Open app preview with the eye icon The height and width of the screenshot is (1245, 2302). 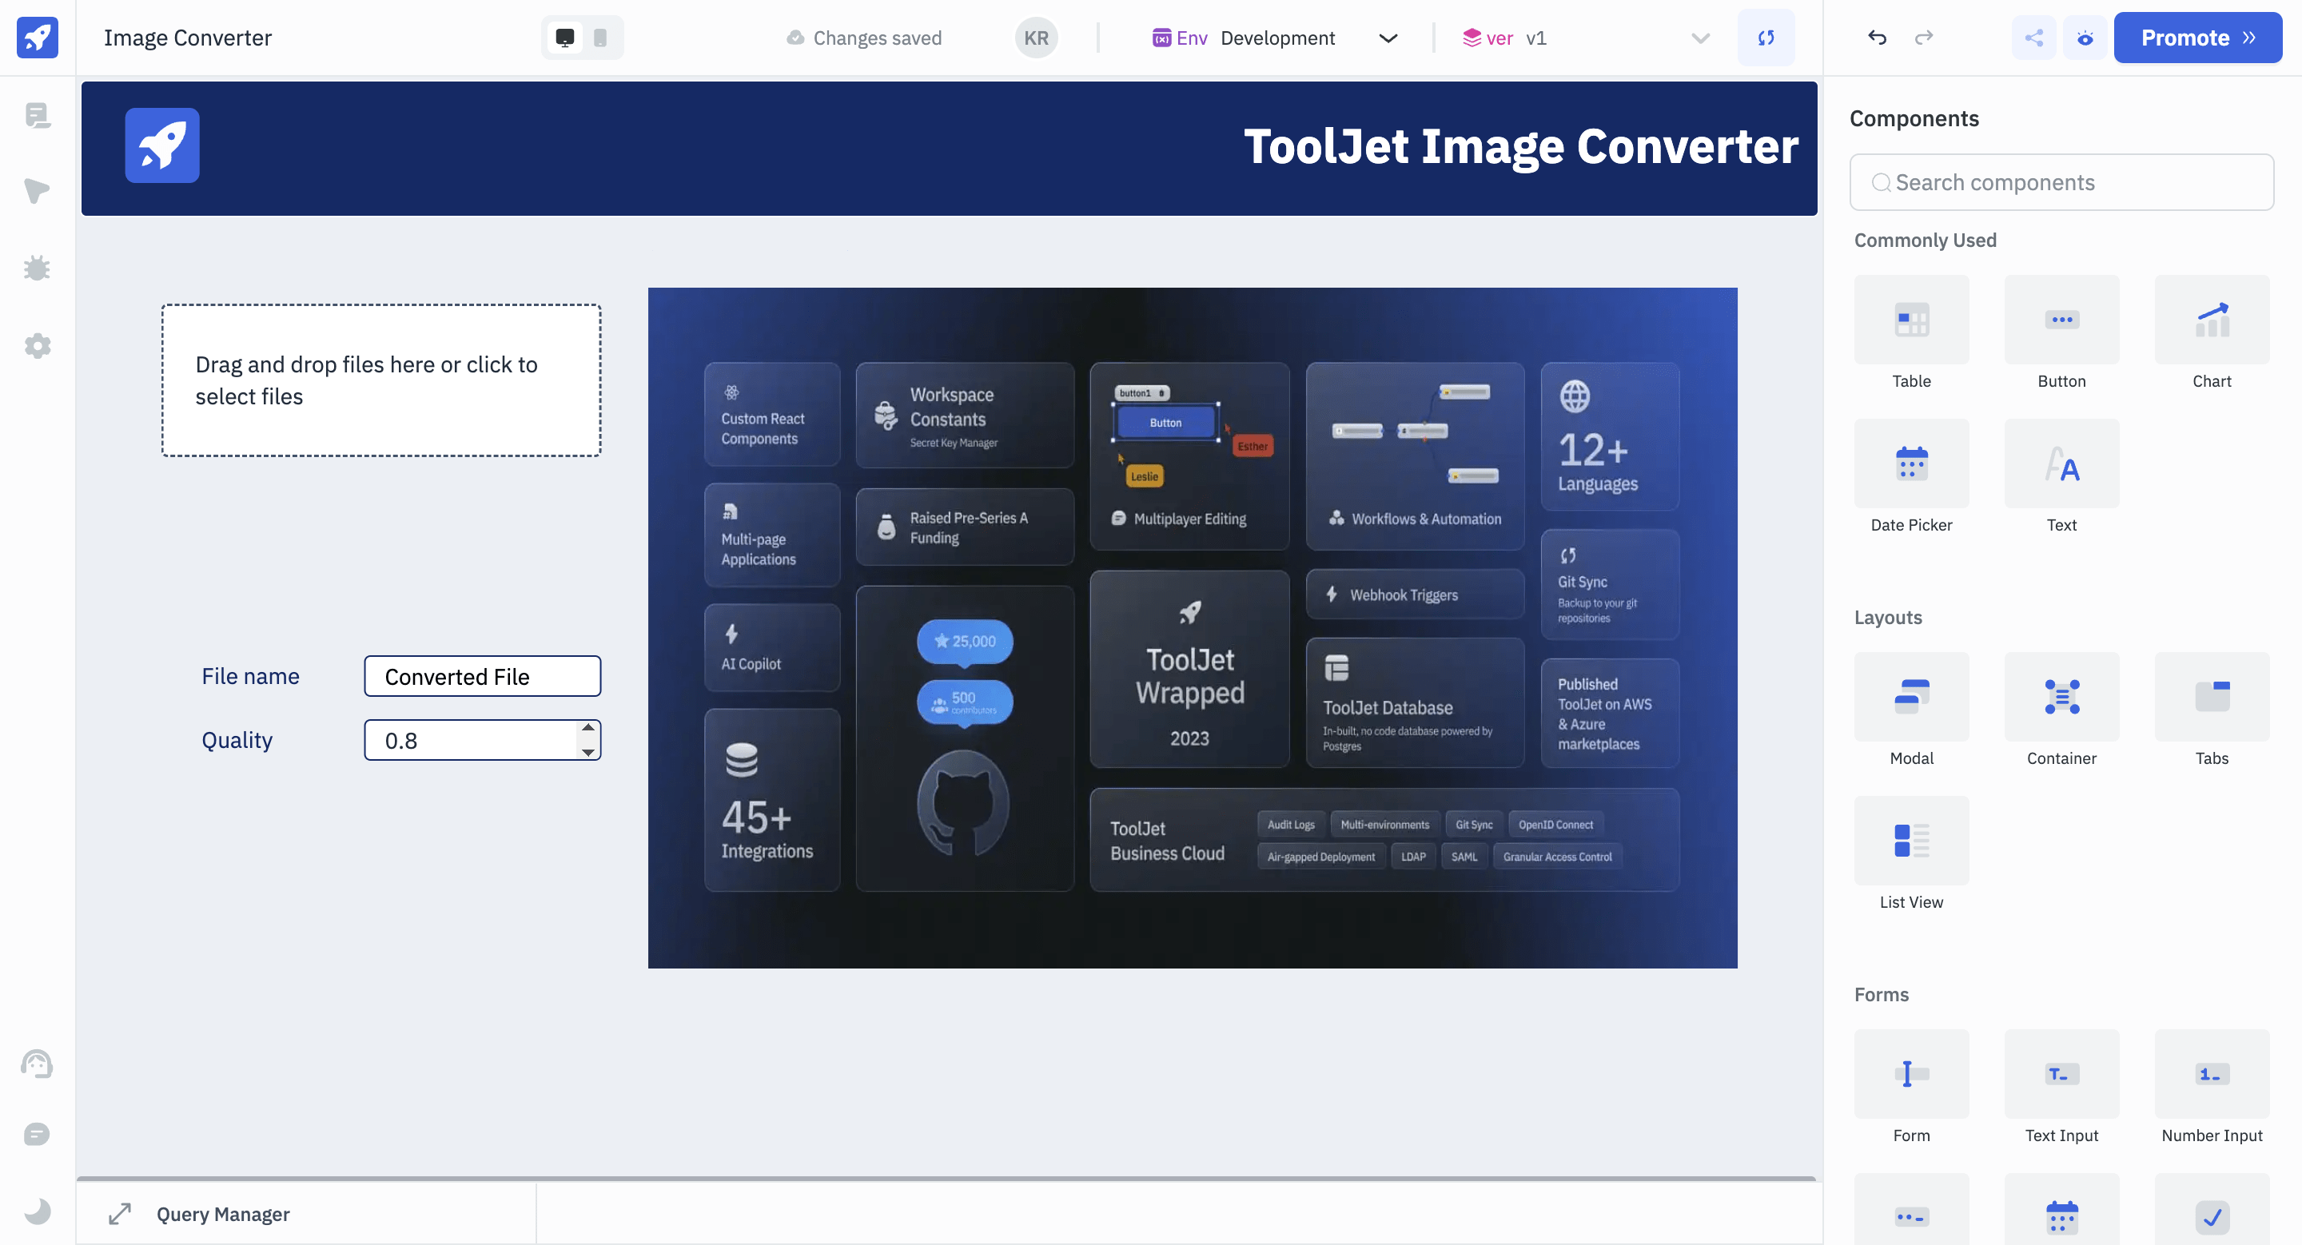(2084, 38)
